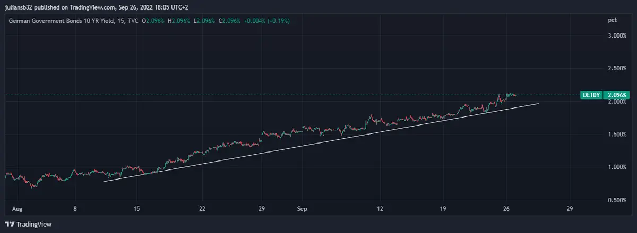Click the 1.500% price axis label
Viewport: 637px width, 233px height.
[617, 135]
